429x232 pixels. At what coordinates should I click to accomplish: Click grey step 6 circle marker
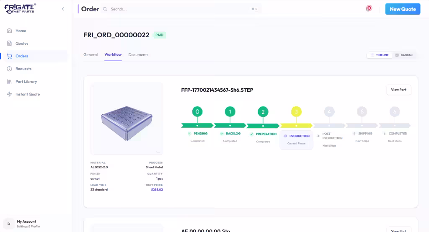pyautogui.click(x=395, y=112)
